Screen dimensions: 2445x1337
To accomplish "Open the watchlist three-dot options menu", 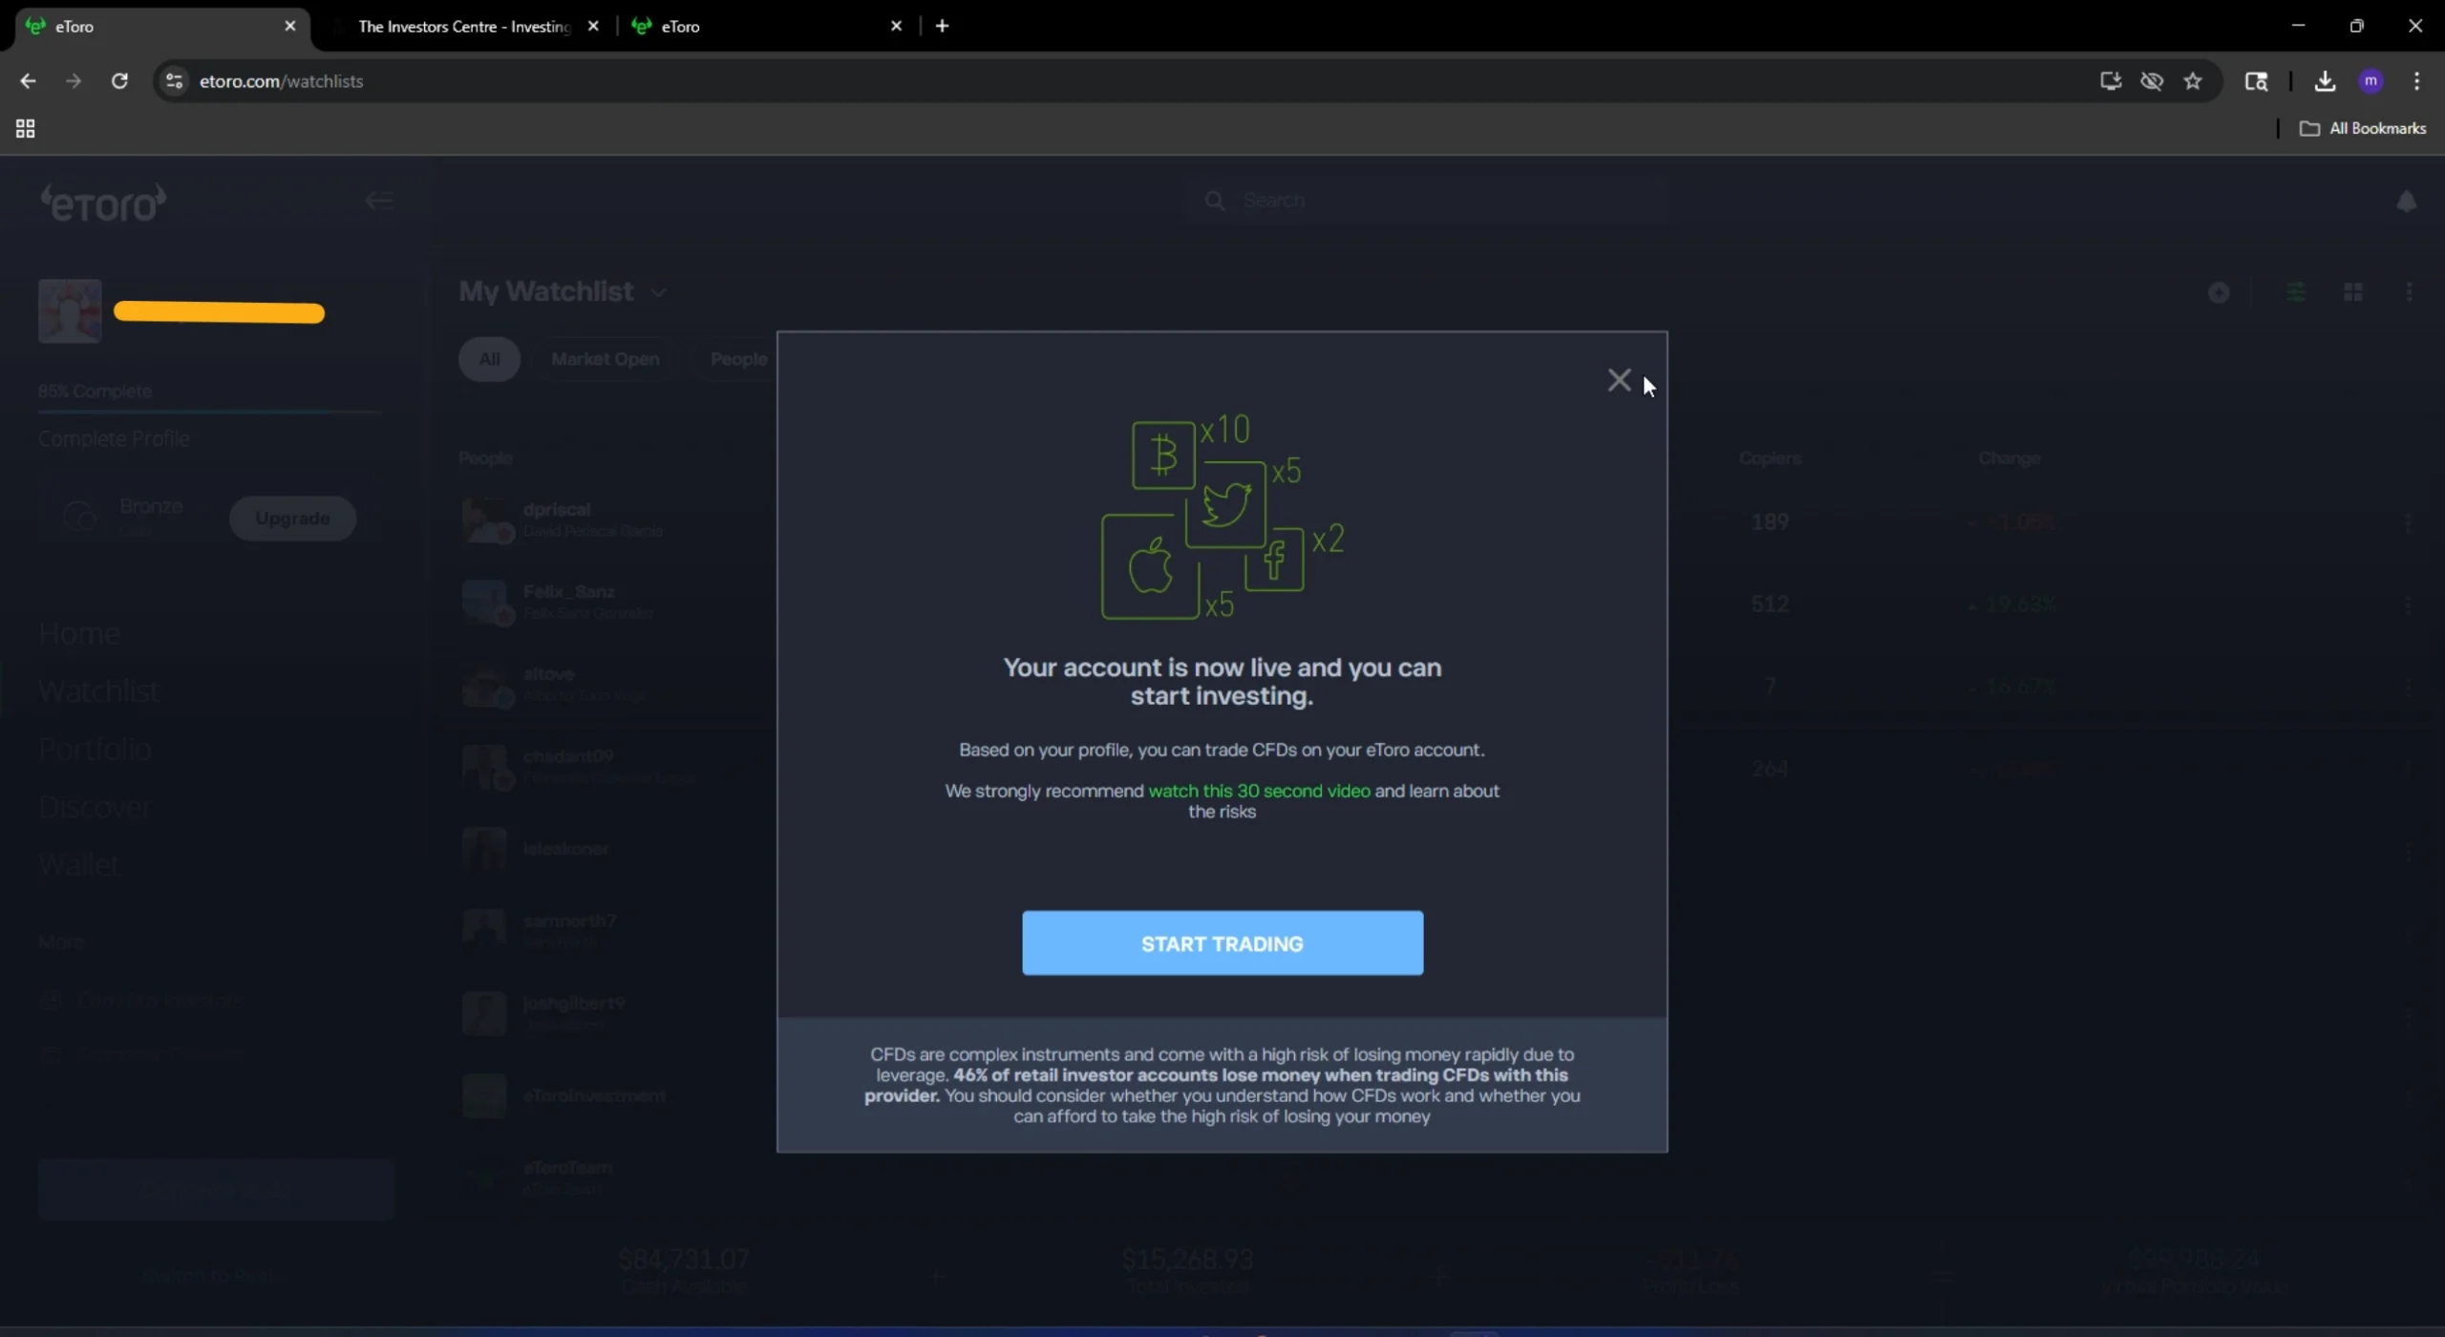I will point(2410,291).
